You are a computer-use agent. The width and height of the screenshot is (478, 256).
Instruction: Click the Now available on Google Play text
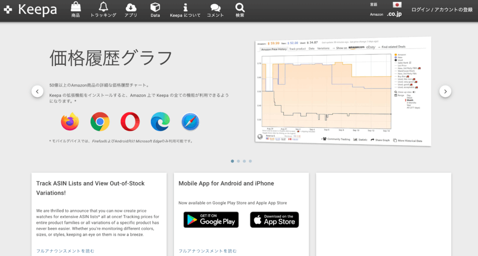tap(232, 203)
